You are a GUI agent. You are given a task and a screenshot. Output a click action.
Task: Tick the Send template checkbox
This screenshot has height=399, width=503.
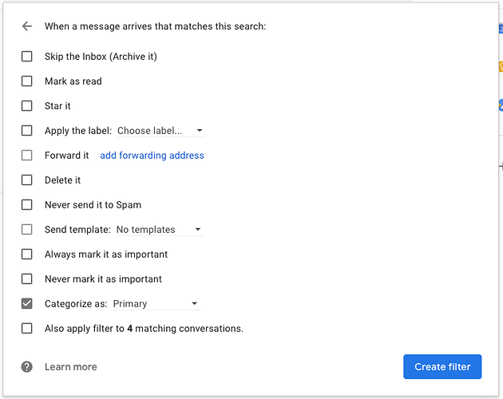click(27, 230)
